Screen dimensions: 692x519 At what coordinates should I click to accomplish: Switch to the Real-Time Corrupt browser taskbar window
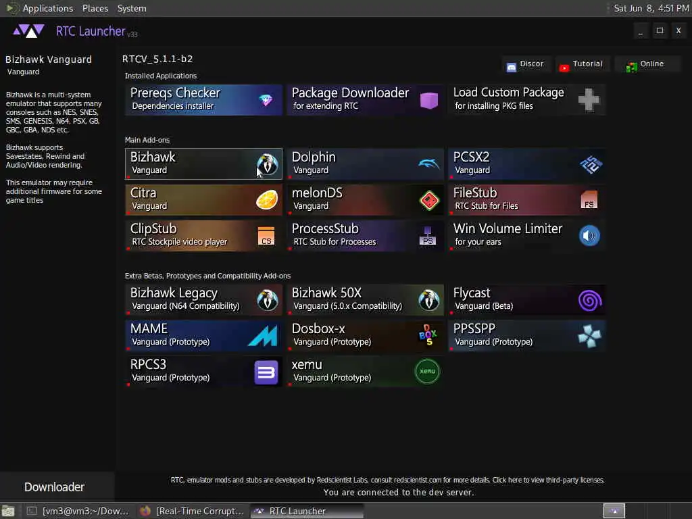click(x=191, y=511)
